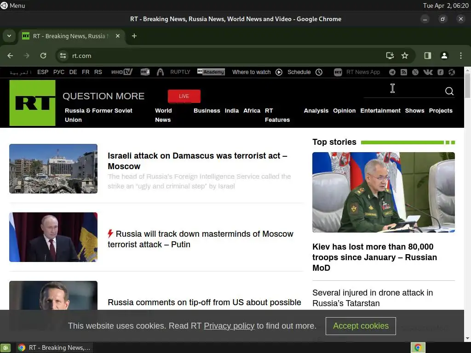This screenshot has width=471, height=353.
Task: Open RT VK social icon
Action: click(428, 72)
